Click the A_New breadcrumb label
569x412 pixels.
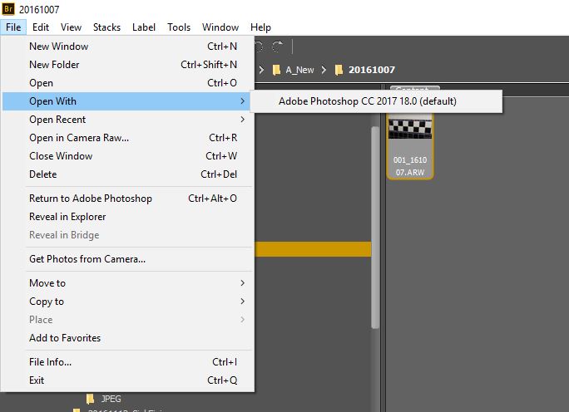pos(299,70)
